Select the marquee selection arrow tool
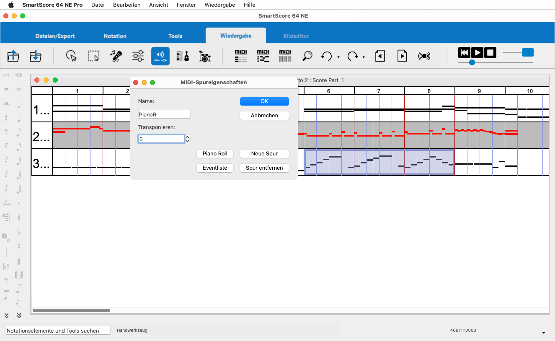This screenshot has width=555, height=341. pos(94,56)
